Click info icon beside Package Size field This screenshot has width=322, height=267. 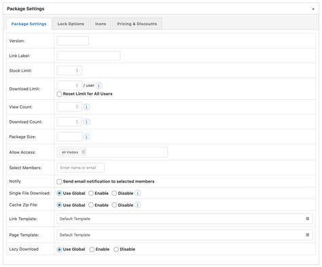[x=86, y=137]
